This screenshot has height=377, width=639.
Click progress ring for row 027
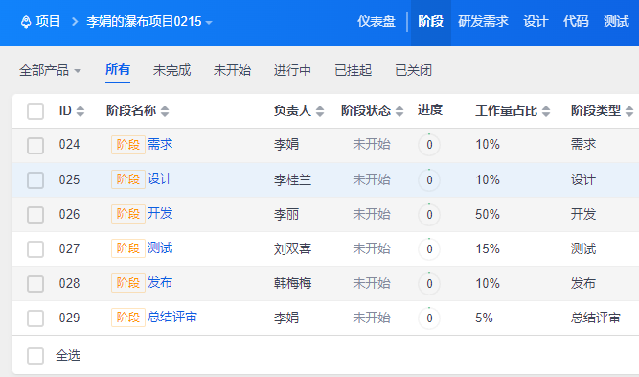(x=429, y=248)
